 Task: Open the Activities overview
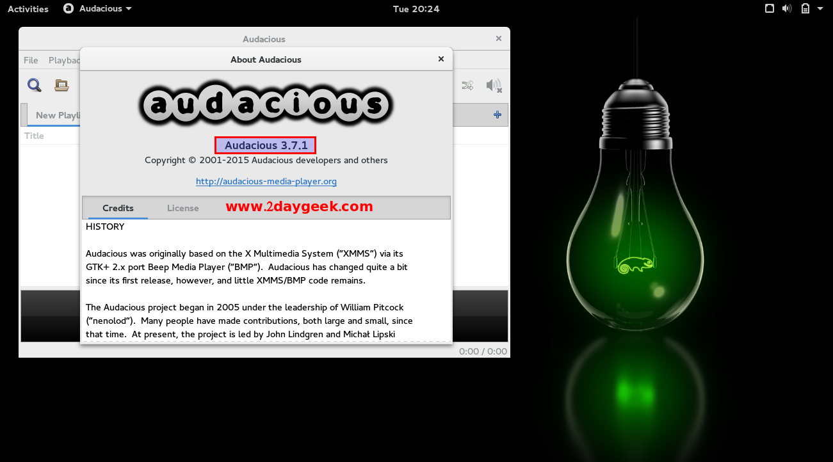pos(28,9)
